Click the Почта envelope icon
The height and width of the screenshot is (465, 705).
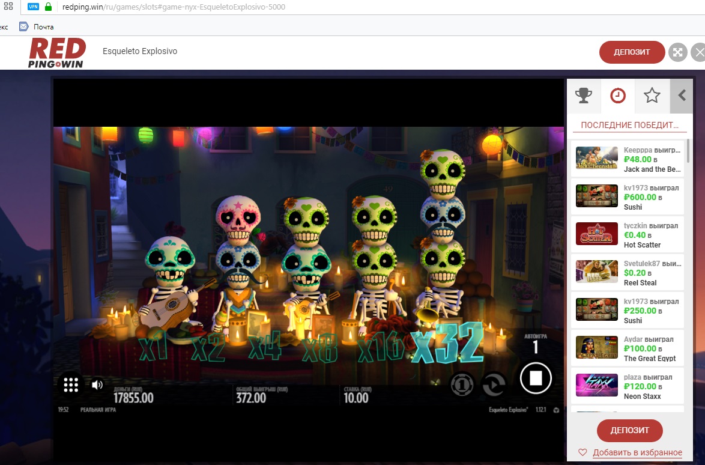(x=24, y=27)
